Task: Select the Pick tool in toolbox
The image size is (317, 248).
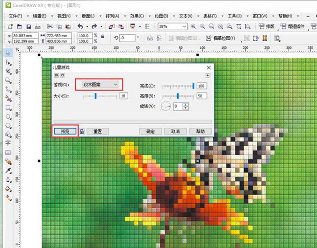Action: click(x=8, y=53)
